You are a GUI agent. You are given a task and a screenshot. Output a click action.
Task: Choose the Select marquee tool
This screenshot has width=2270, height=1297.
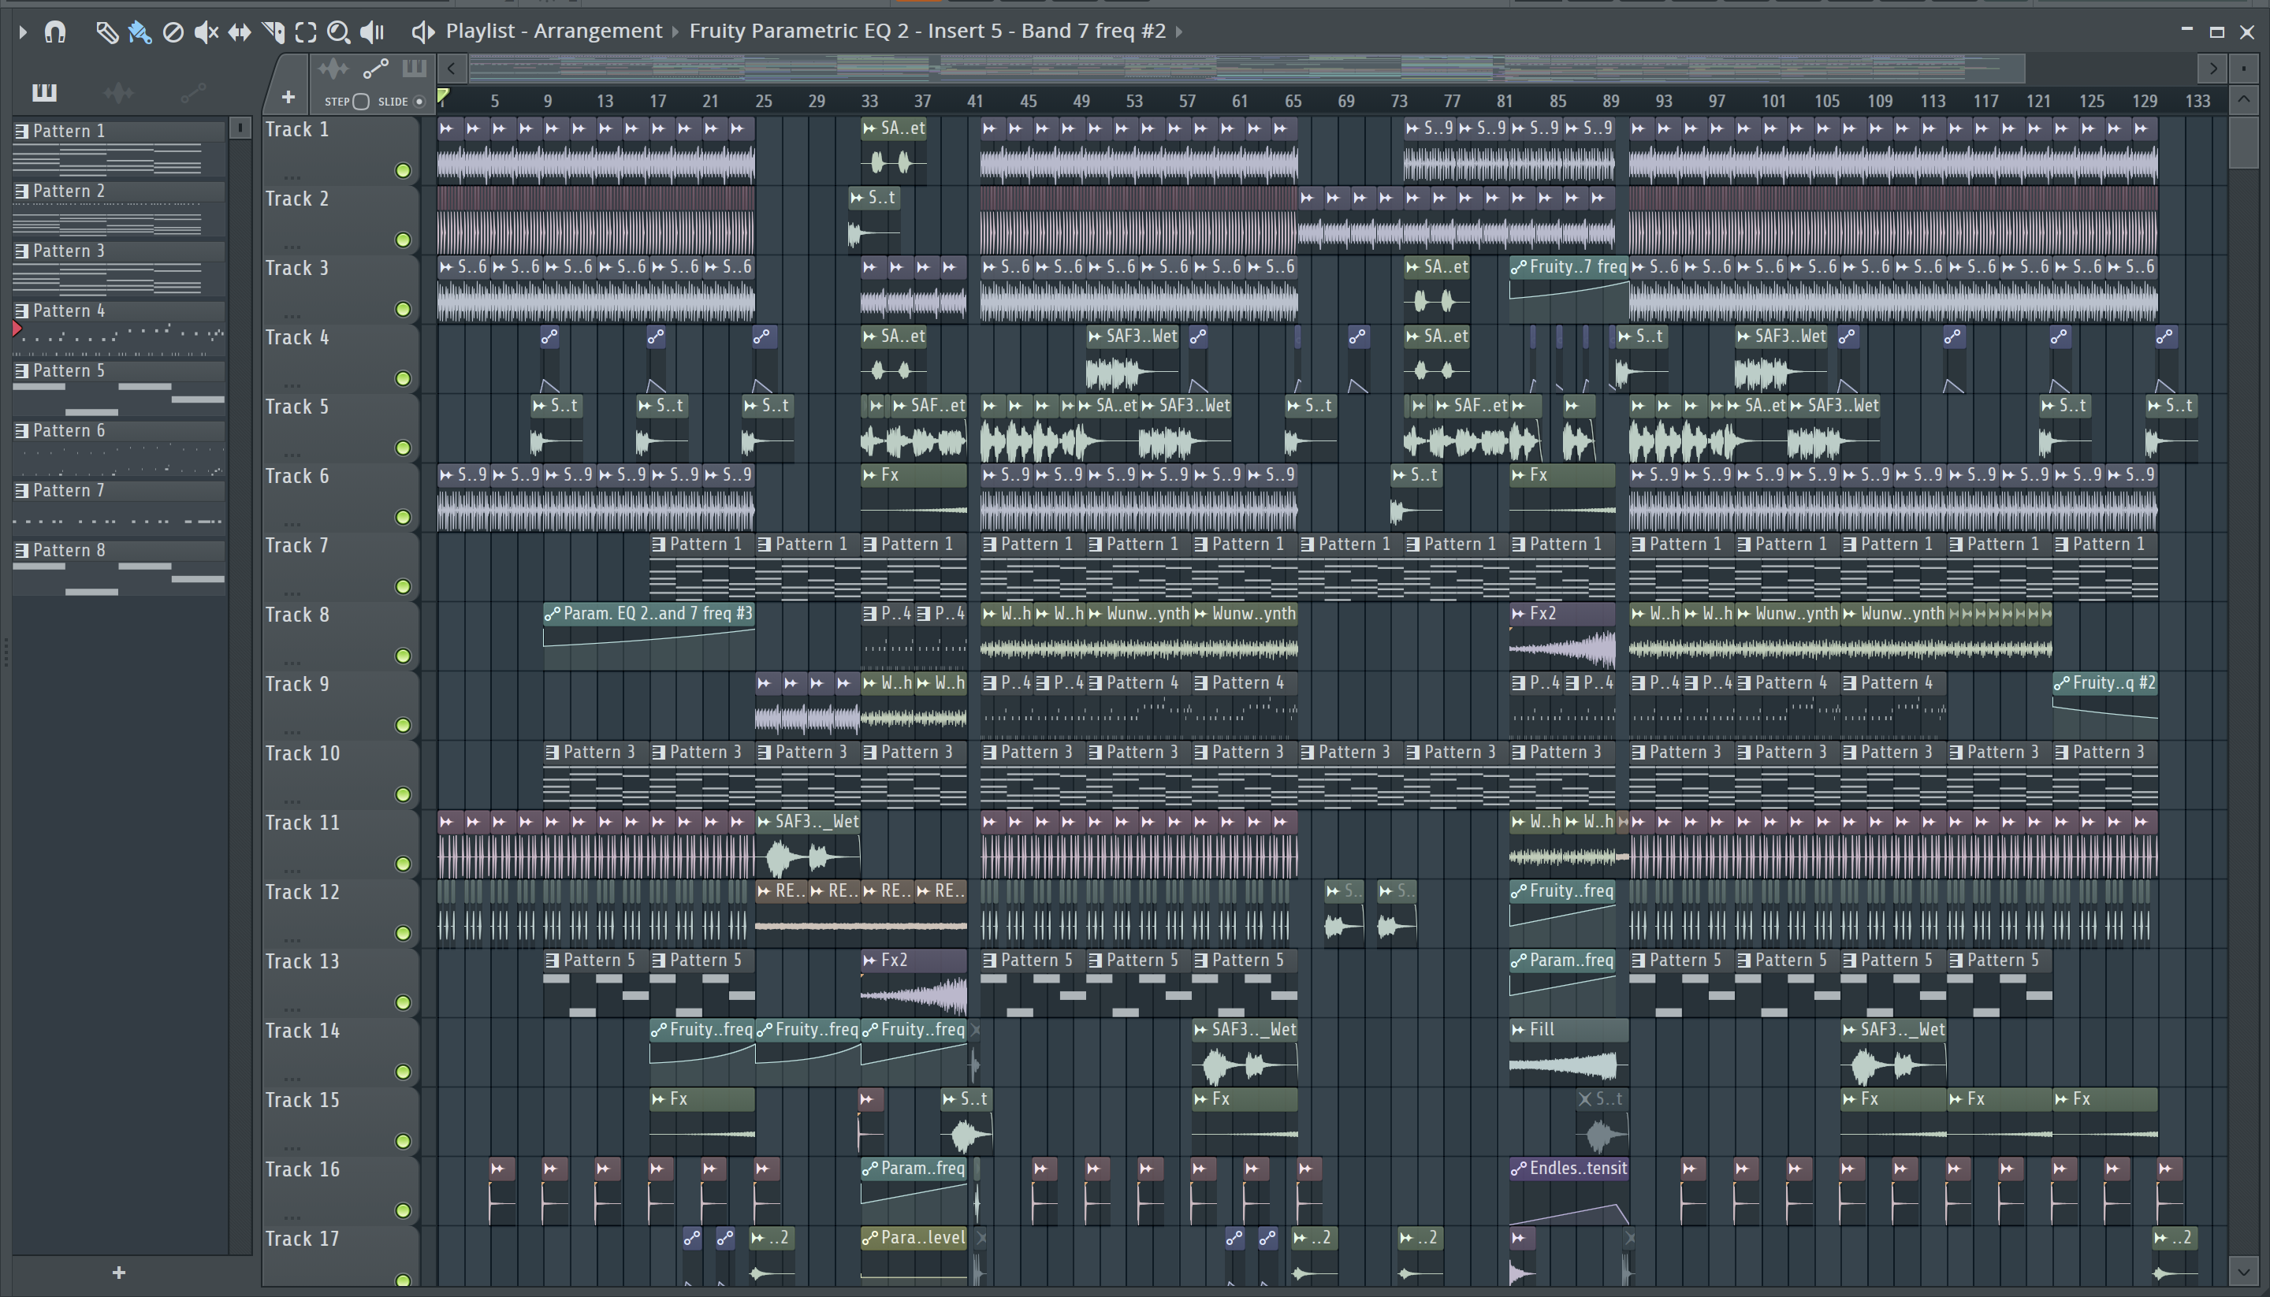[306, 33]
